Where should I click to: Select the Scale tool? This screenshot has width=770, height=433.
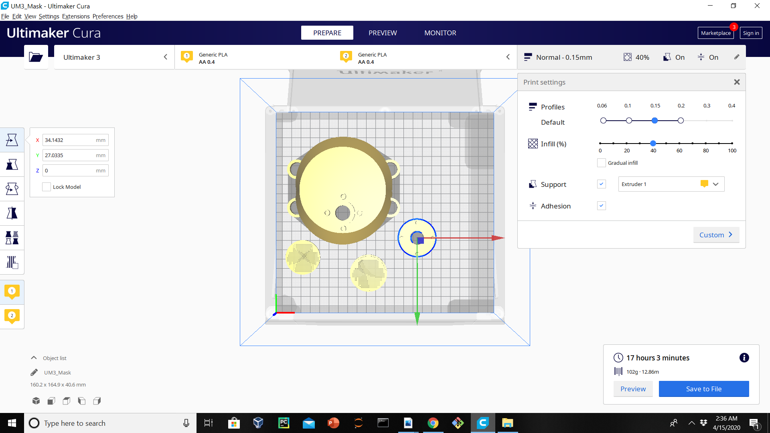pos(12,164)
